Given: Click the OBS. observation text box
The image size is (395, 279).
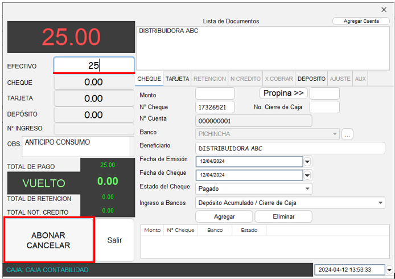Looking at the screenshot, I should click(x=76, y=146).
